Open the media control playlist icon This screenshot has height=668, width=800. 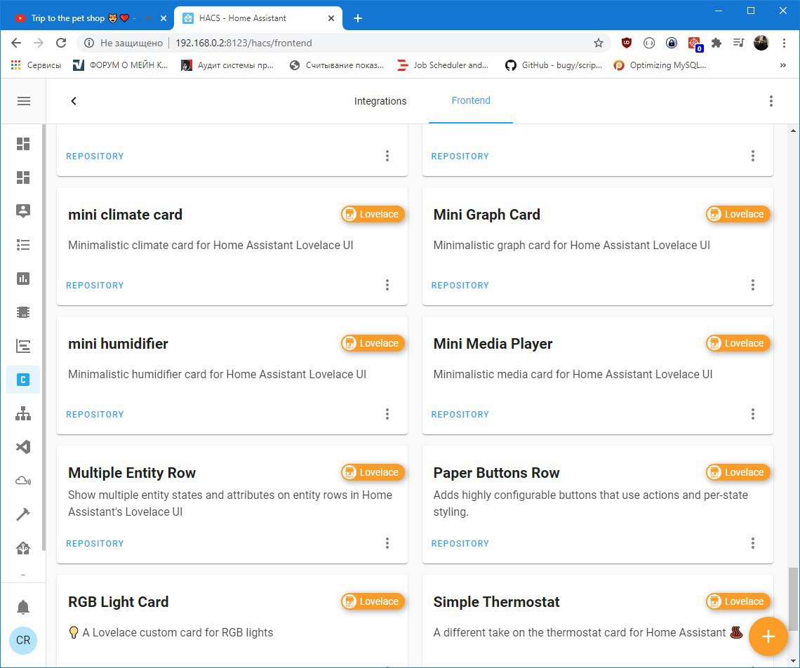click(739, 43)
